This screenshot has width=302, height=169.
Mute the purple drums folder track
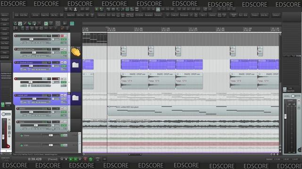[62, 62]
